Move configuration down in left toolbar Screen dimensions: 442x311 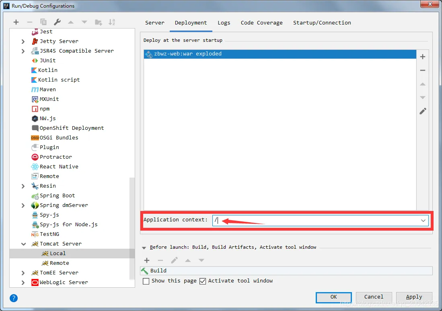pos(84,22)
